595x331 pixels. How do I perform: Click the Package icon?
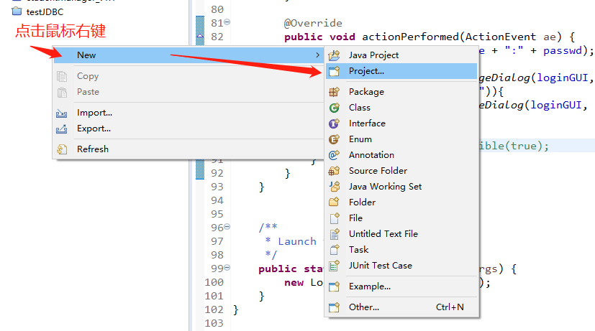pos(335,92)
